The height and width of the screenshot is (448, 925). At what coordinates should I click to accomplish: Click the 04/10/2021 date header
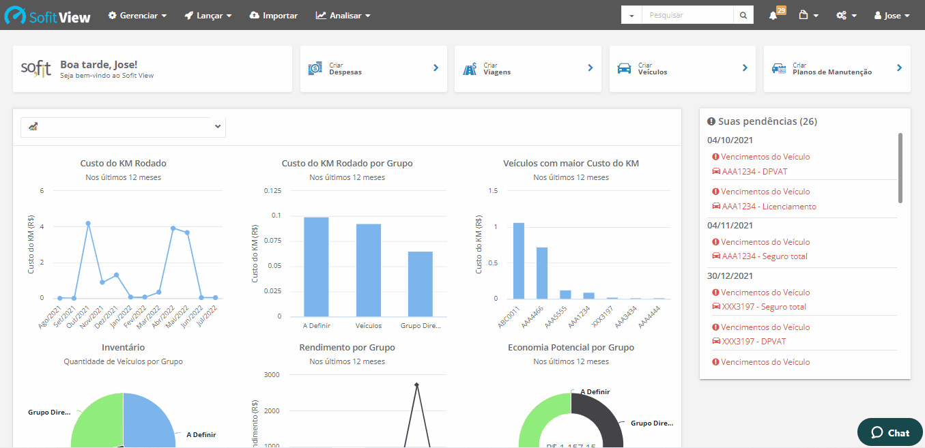coord(730,140)
